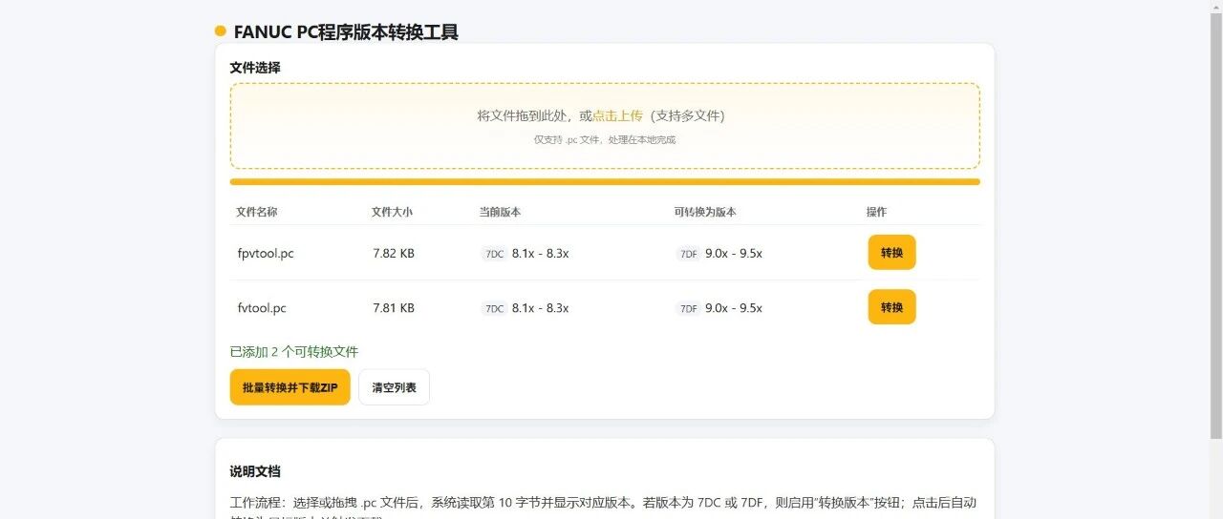This screenshot has width=1223, height=519.
Task: Click the 可转换为版本 column header
Action: tap(705, 212)
